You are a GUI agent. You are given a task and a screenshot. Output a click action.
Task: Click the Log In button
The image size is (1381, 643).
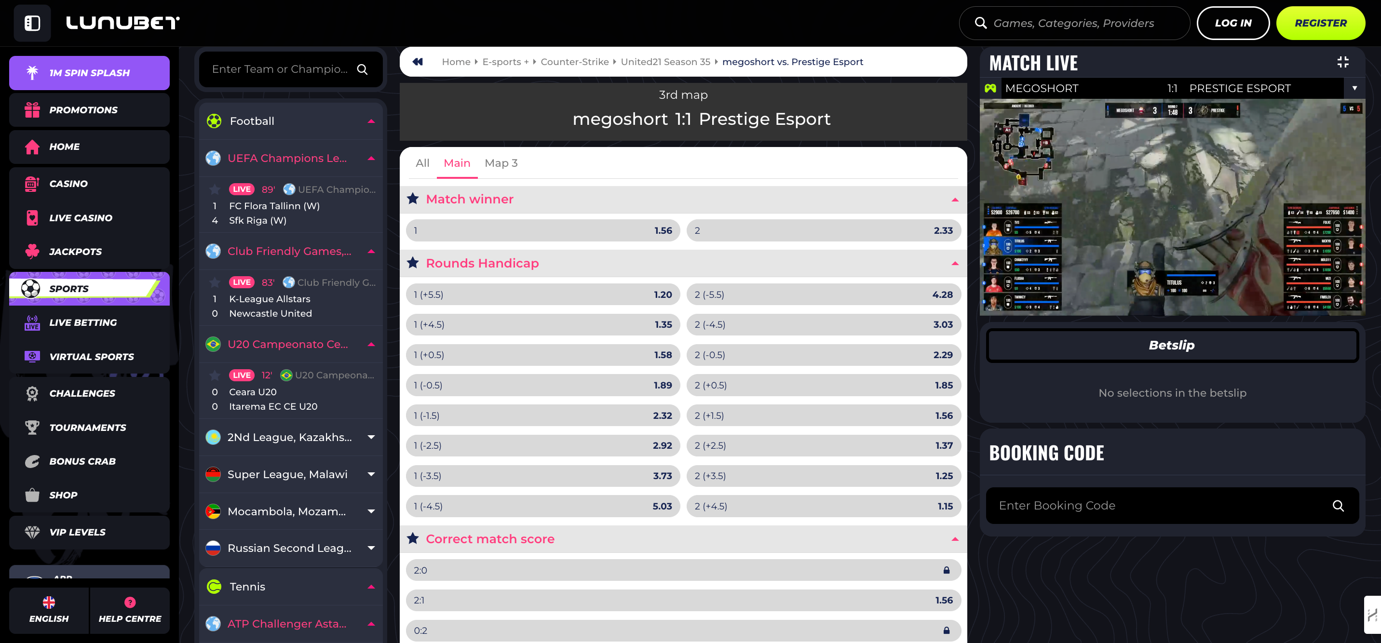(1233, 23)
